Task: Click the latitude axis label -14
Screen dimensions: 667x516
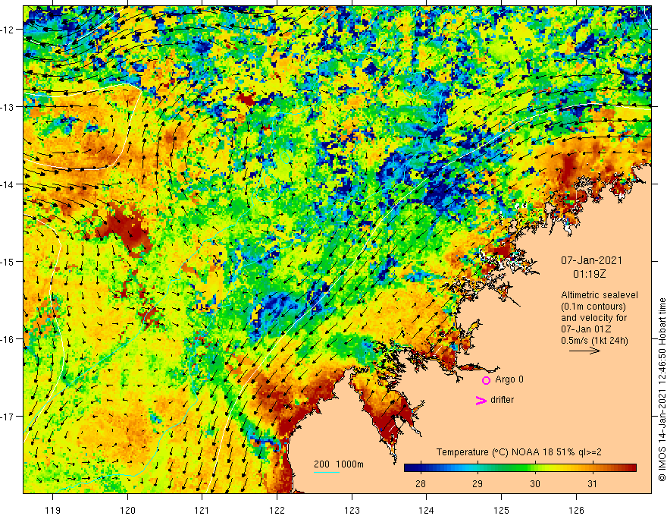Action: pyautogui.click(x=8, y=184)
